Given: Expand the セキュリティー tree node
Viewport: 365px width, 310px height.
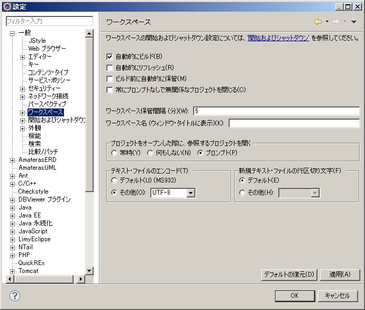Looking at the screenshot, I should 22,89.
